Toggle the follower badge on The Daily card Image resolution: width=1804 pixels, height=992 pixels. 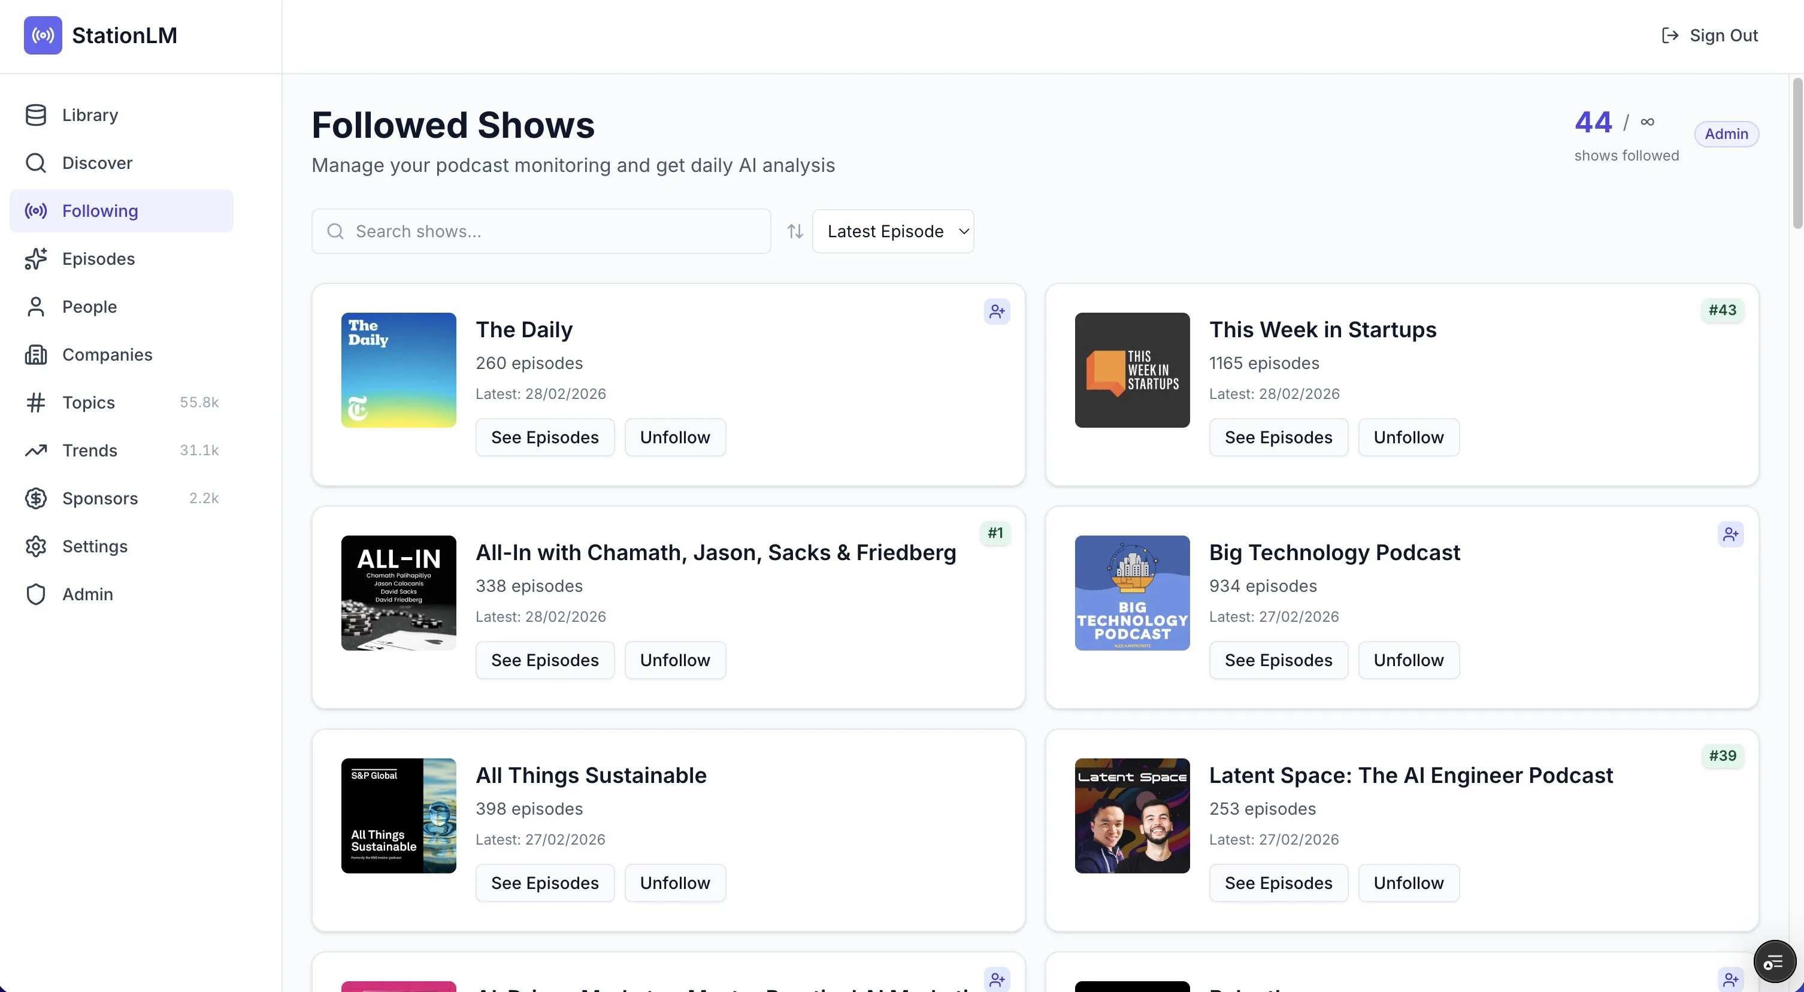click(x=997, y=311)
